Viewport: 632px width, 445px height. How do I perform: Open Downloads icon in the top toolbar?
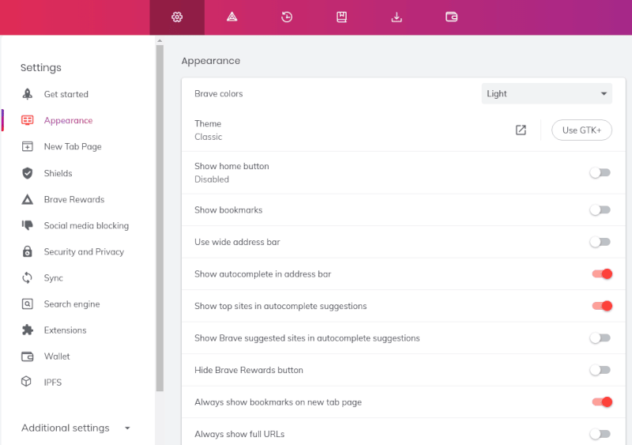click(397, 17)
